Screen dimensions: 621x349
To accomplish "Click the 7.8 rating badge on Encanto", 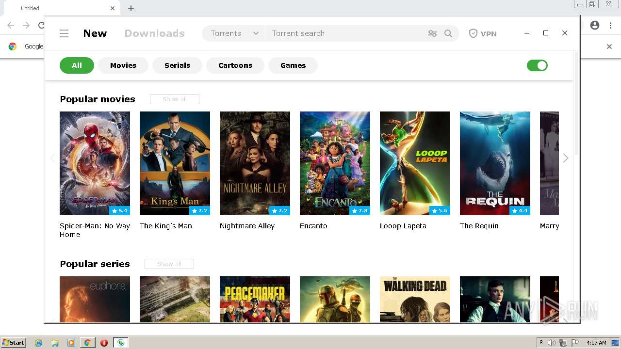I will [x=360, y=211].
